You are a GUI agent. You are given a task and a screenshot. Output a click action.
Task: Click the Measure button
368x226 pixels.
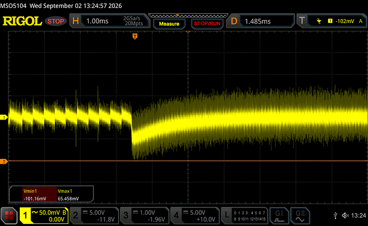169,24
